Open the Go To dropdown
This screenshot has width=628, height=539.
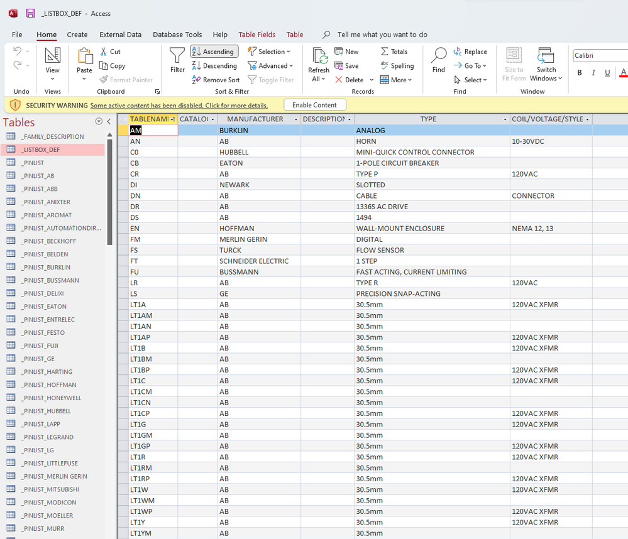point(470,65)
